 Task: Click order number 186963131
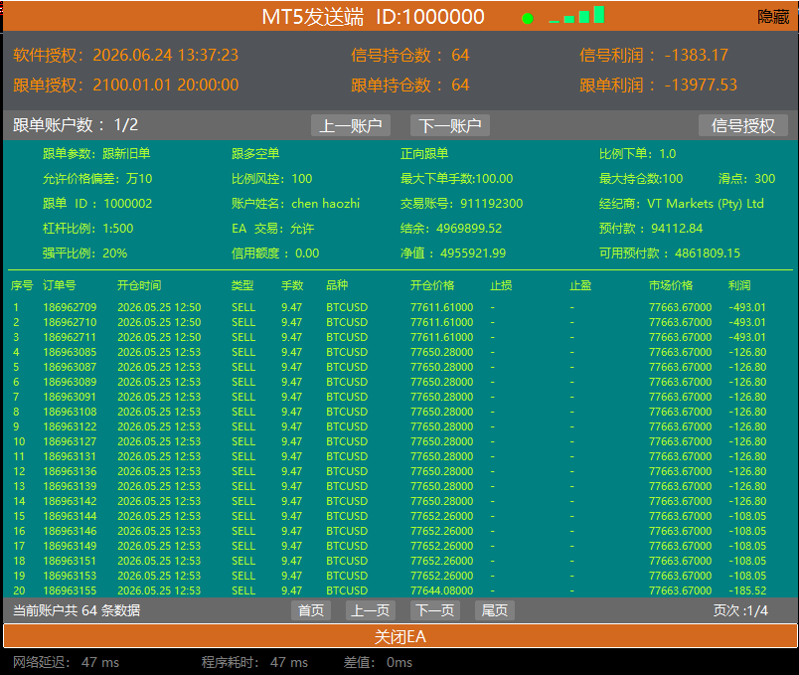click(70, 456)
